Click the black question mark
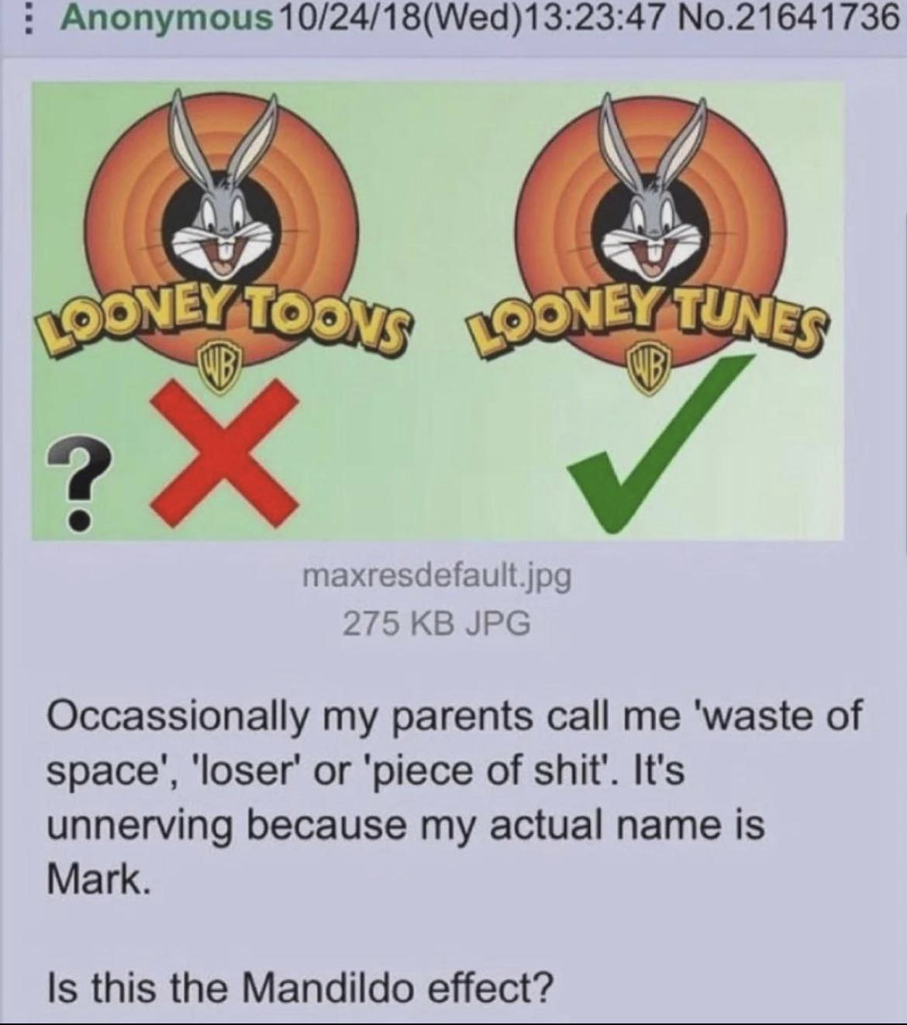 click(x=78, y=481)
